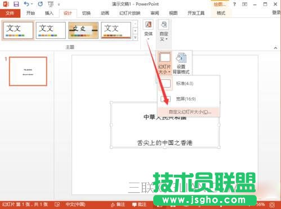Viewport: 281px width, 209px height.
Task: Open the 视图 (View) tab
Action: click(173, 13)
